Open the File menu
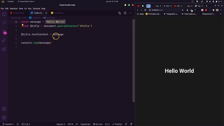 2,8
